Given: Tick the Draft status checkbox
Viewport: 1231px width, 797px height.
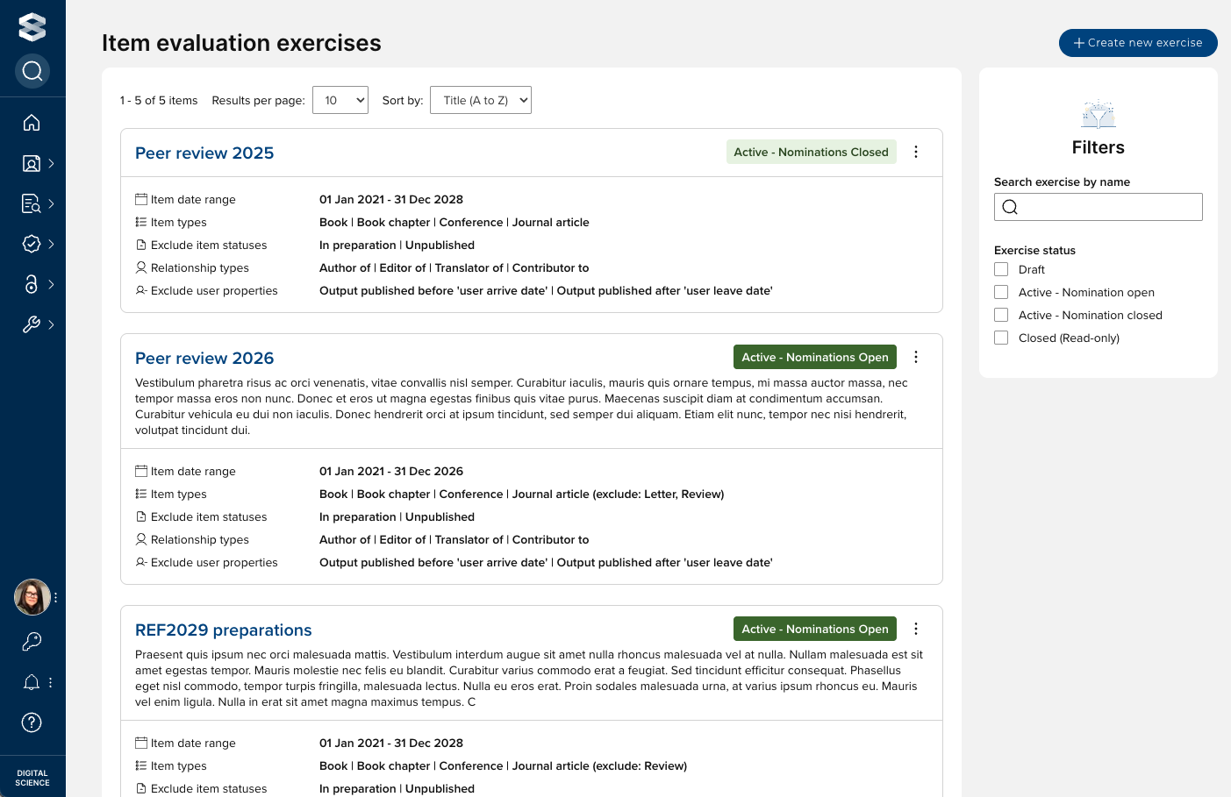Looking at the screenshot, I should 1001,269.
